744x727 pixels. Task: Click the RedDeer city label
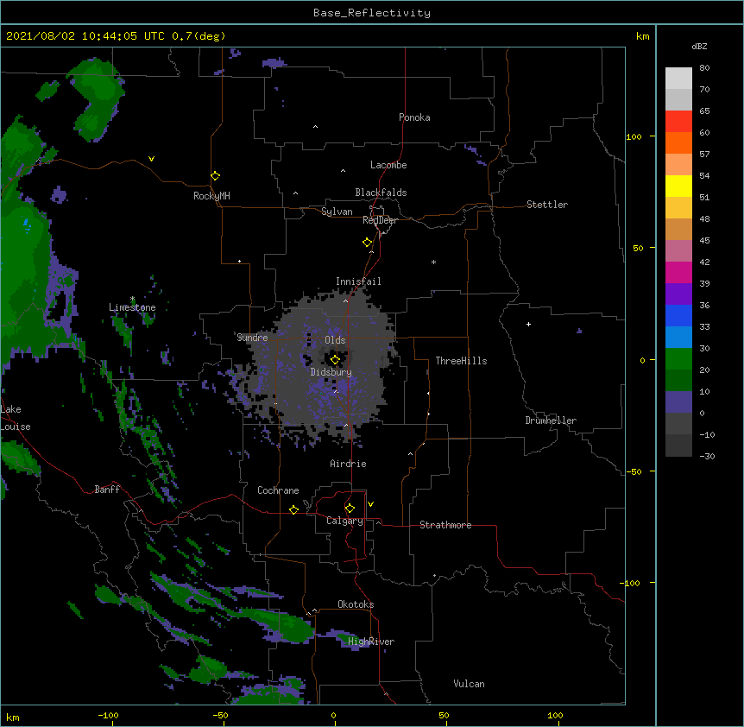point(380,220)
